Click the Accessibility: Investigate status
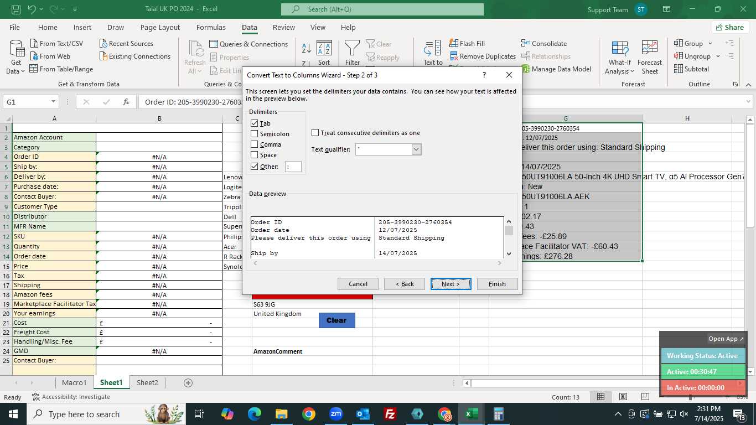Image resolution: width=756 pixels, height=425 pixels. [x=71, y=397]
